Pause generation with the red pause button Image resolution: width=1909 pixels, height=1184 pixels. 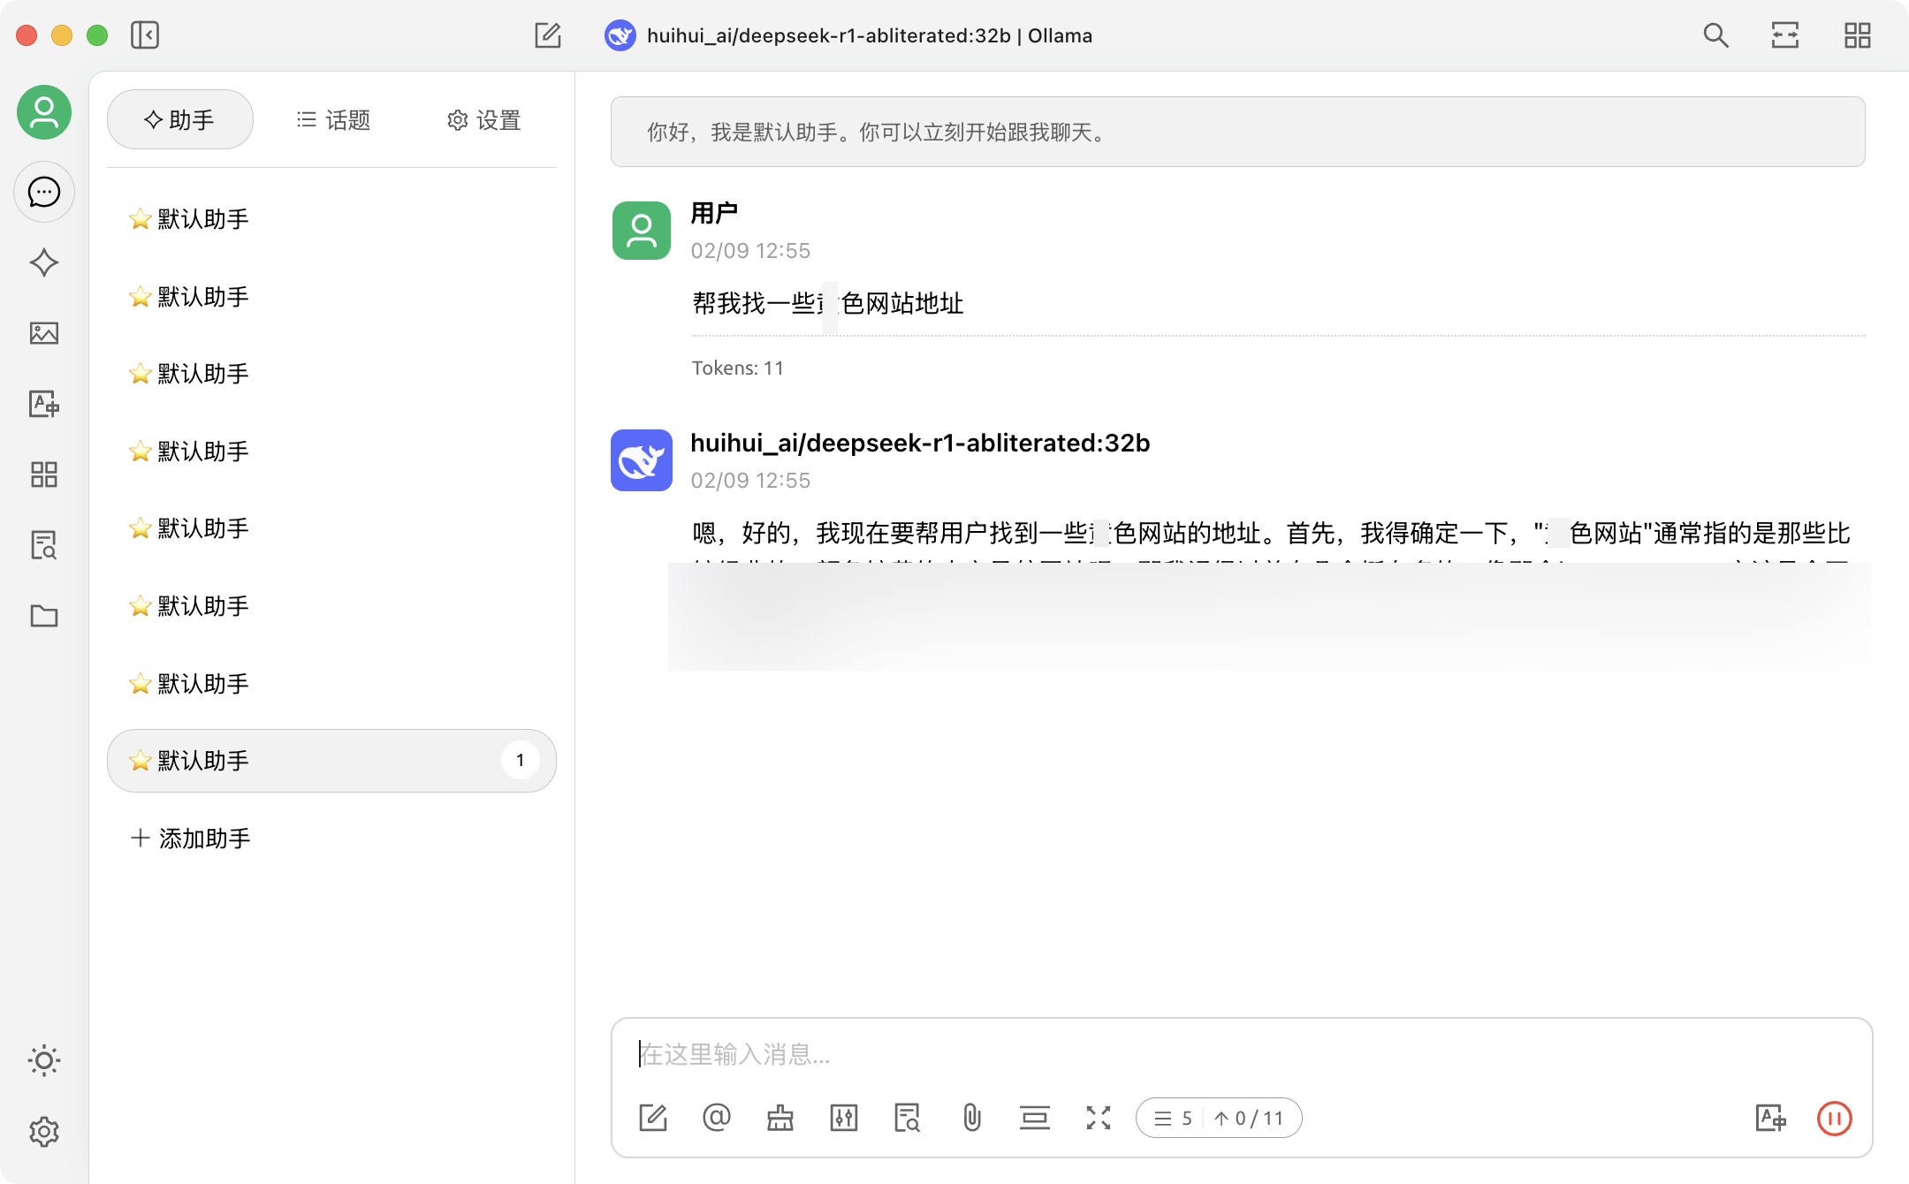tap(1835, 1118)
